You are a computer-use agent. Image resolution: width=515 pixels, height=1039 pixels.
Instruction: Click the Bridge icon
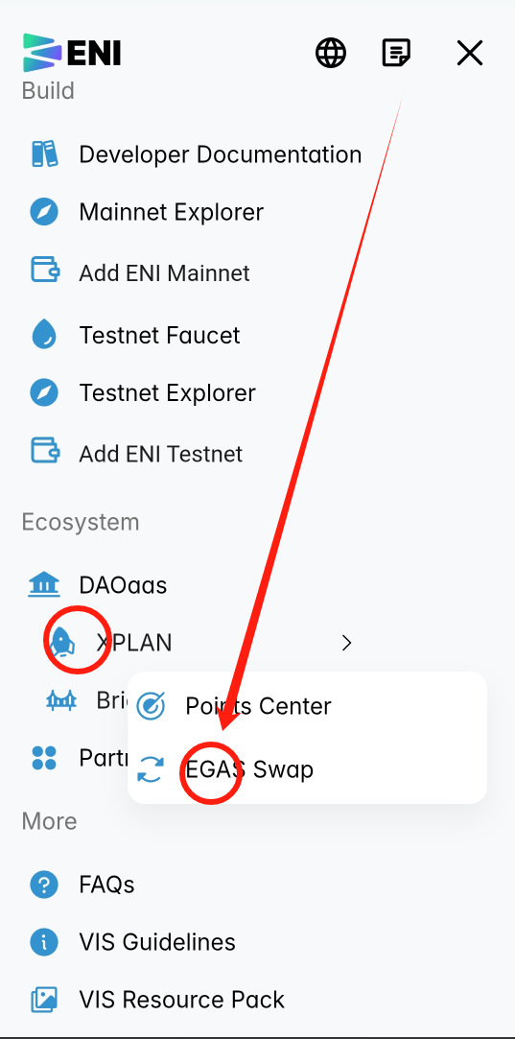61,700
